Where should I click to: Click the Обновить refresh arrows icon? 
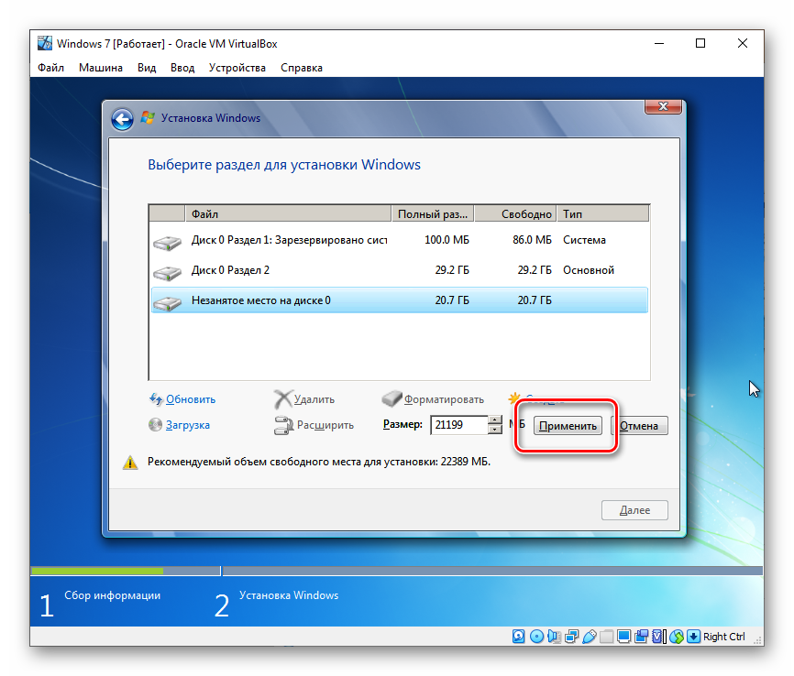pos(156,398)
